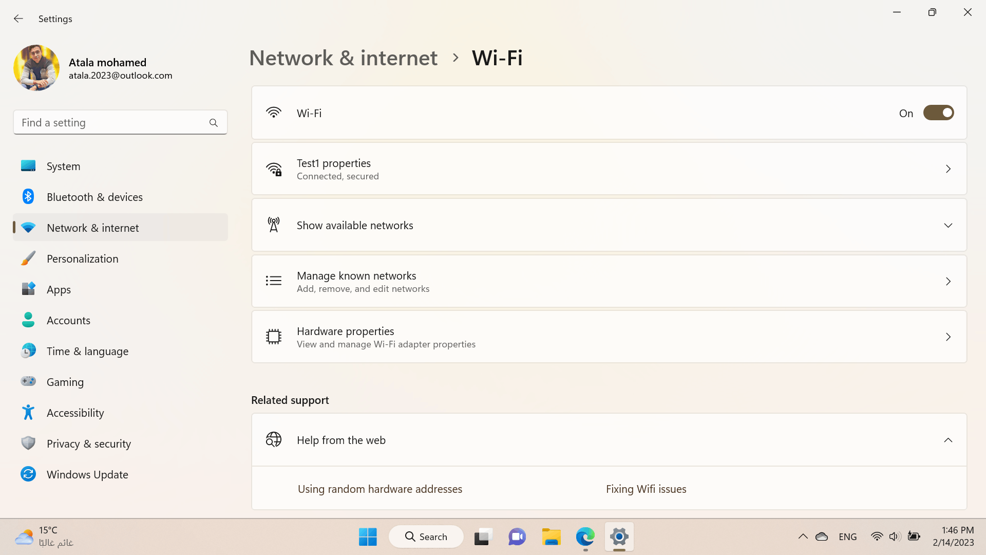Turn off the Wi-Fi toggle switch
Image resolution: width=986 pixels, height=555 pixels.
point(938,113)
